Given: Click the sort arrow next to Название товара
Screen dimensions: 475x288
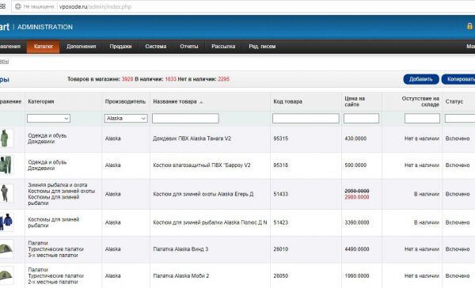Looking at the screenshot, I should point(201,102).
